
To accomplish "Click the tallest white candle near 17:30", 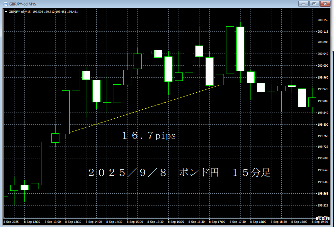I will click(x=240, y=49).
